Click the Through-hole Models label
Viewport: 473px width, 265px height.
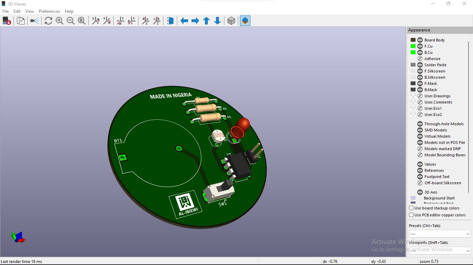[444, 124]
